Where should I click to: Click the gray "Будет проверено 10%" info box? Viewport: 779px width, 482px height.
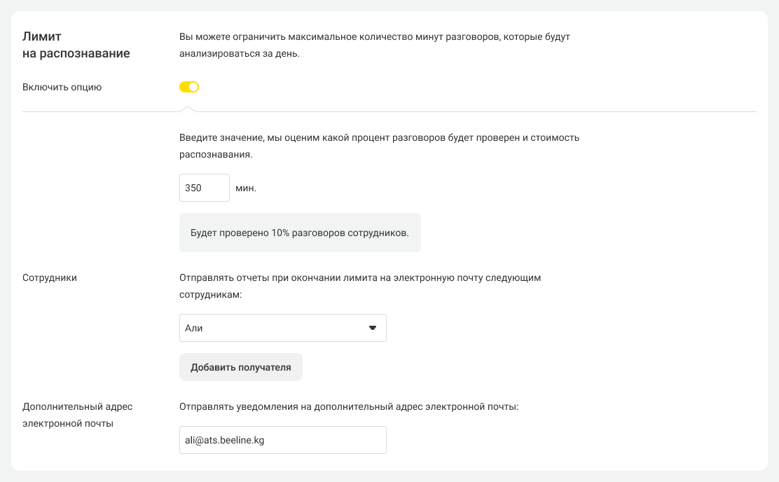300,233
